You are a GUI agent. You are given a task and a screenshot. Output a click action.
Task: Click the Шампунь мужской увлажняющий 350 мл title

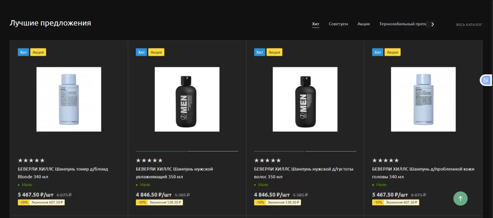point(174,173)
